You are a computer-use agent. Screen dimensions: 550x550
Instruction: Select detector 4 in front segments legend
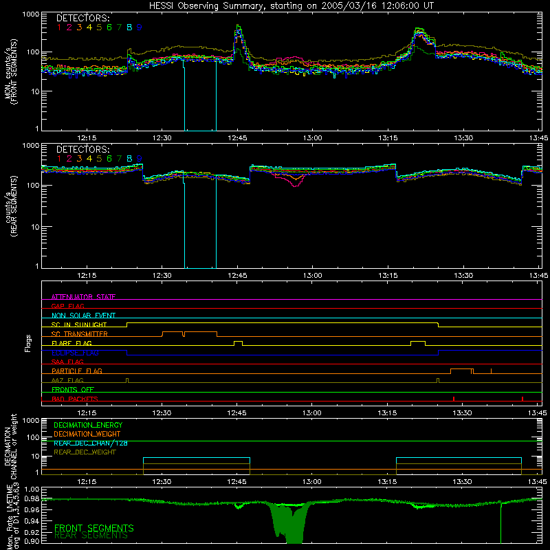89,27
